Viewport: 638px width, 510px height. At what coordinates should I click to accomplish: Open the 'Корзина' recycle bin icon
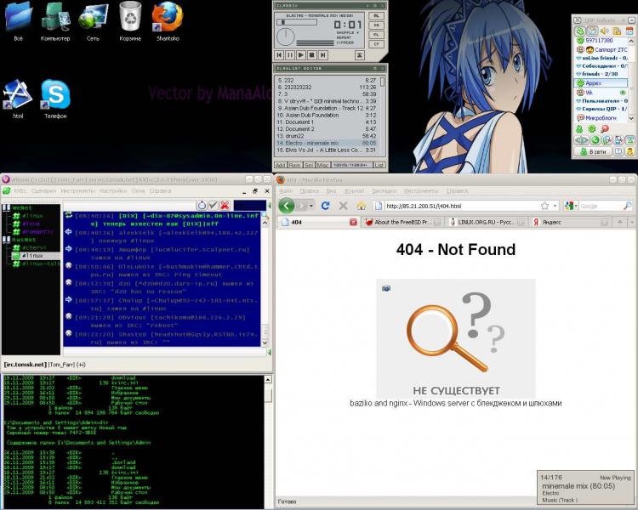pos(130,21)
